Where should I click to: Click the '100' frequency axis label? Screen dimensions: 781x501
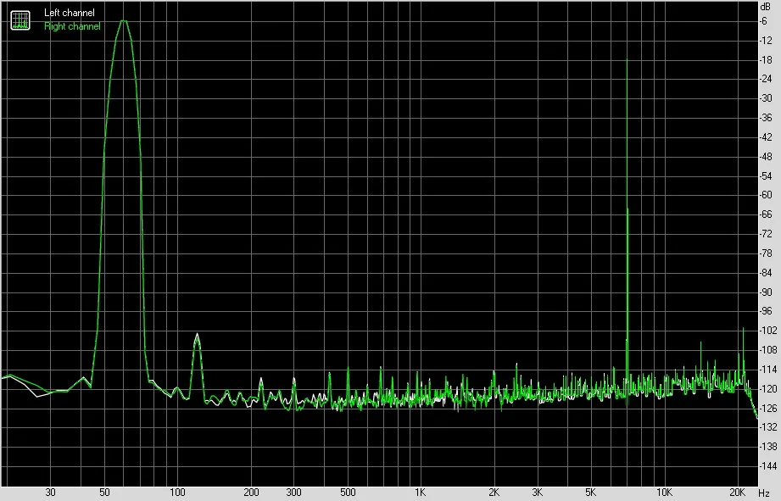click(177, 493)
